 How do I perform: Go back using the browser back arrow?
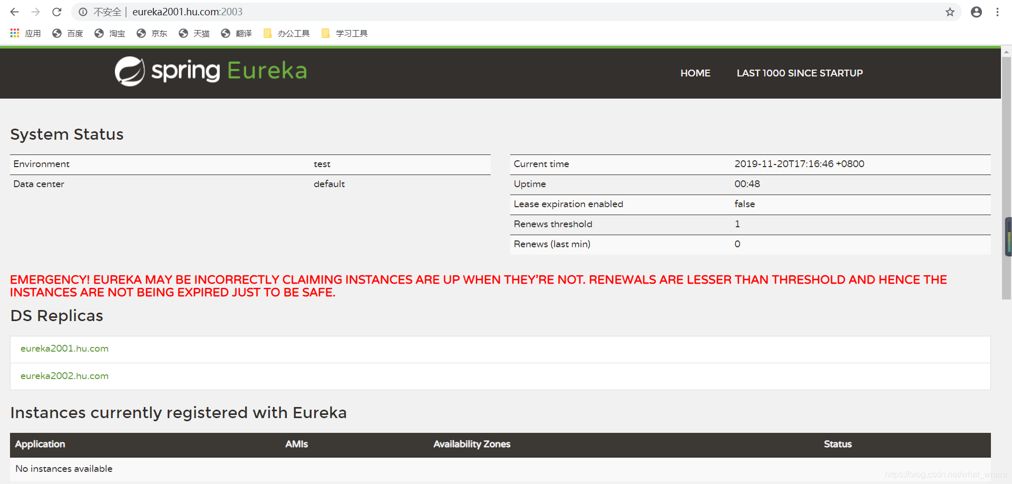point(14,12)
